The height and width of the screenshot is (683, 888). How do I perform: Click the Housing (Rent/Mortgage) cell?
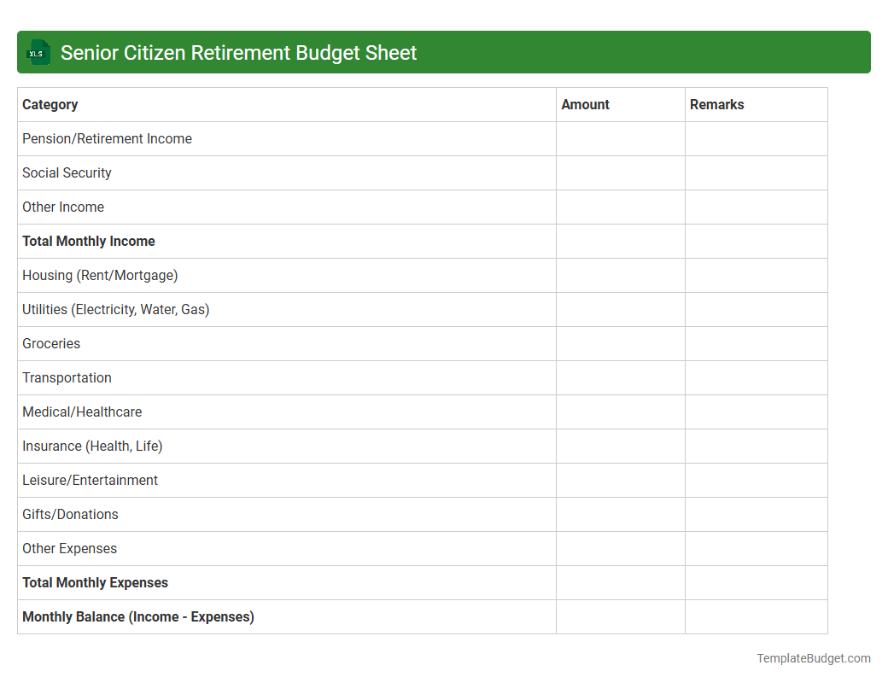coord(100,275)
